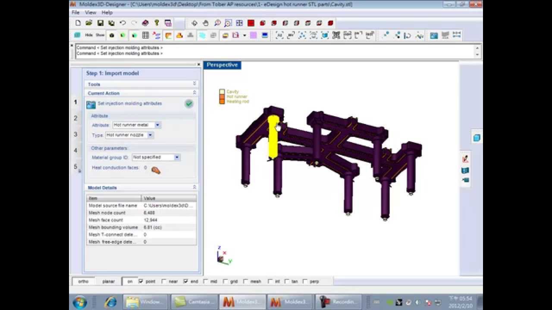Open the Attribute dropdown showing Hot runner metal
Screen dimensions: 552x310
coord(157,125)
